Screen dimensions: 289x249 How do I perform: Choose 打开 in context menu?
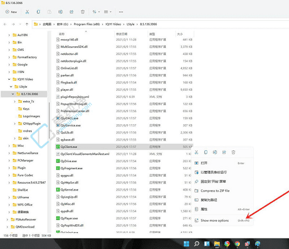coord(222,163)
